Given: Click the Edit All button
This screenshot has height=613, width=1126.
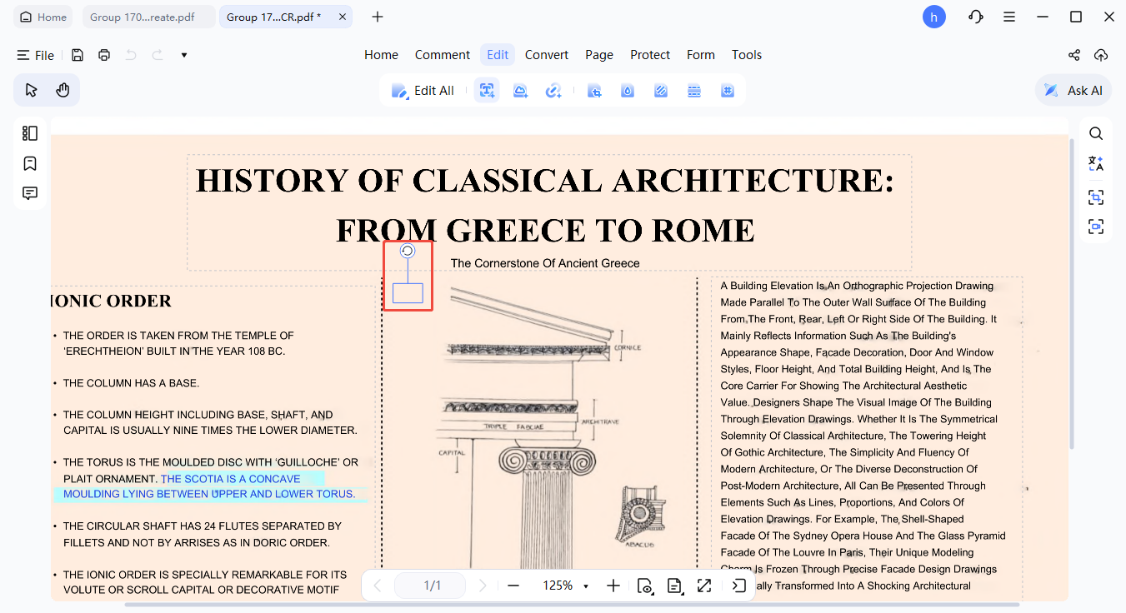Looking at the screenshot, I should coord(423,90).
